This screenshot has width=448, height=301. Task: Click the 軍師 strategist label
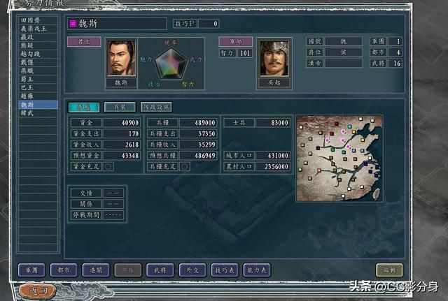point(236,42)
